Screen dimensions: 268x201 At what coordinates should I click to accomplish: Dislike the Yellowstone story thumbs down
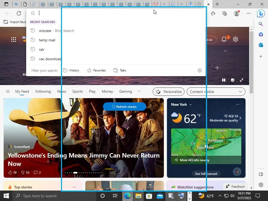tap(23, 172)
